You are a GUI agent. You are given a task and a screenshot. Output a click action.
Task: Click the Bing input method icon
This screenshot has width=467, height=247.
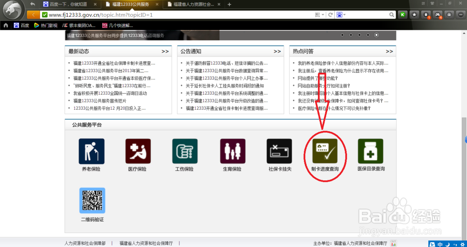pyautogui.click(x=432, y=244)
